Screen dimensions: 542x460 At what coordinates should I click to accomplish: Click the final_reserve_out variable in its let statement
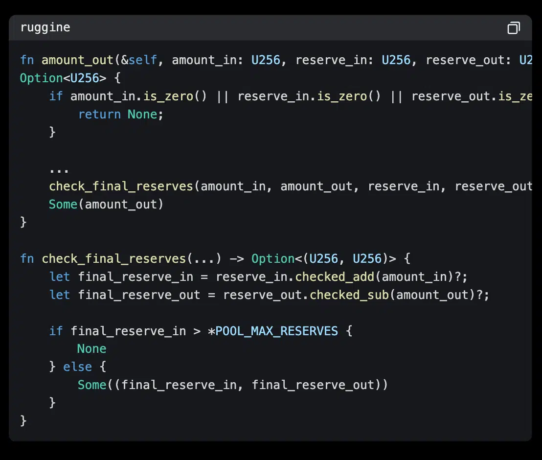point(139,295)
